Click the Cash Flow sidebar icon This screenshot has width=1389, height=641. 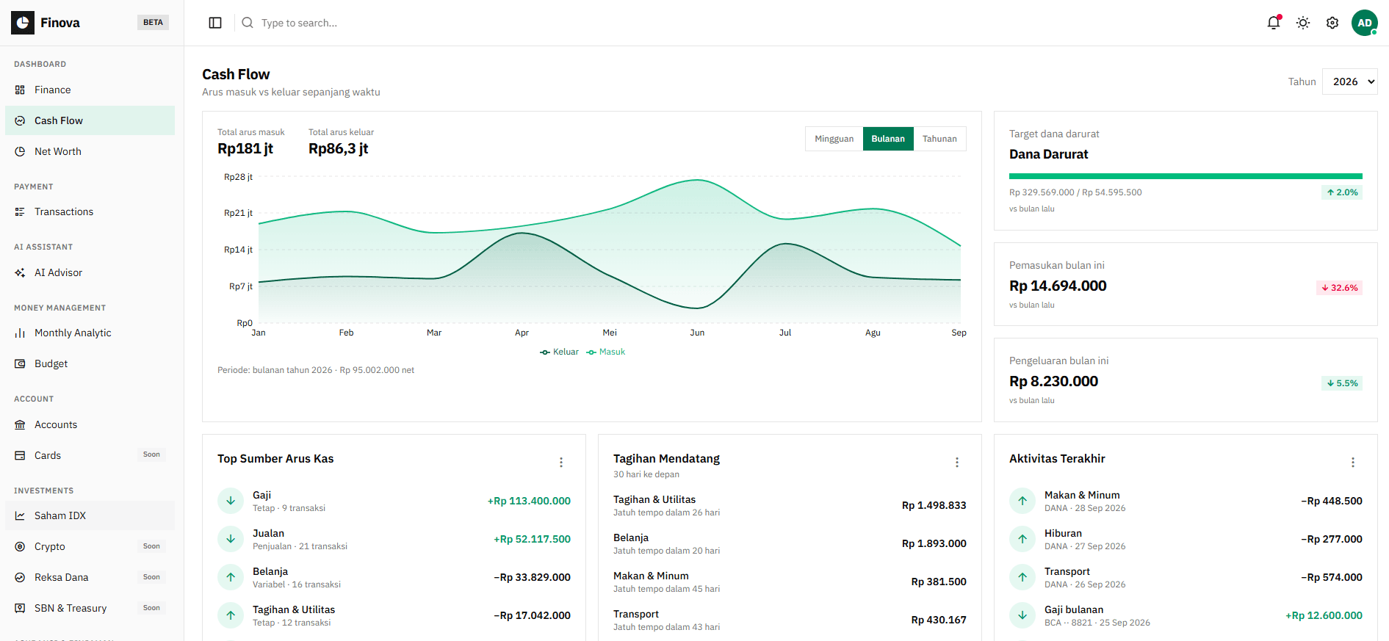20,120
